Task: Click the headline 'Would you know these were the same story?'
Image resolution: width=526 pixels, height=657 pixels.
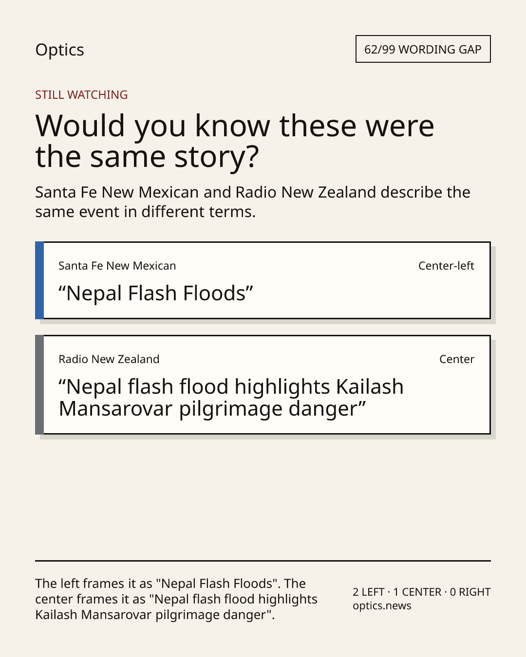Action: (235, 141)
